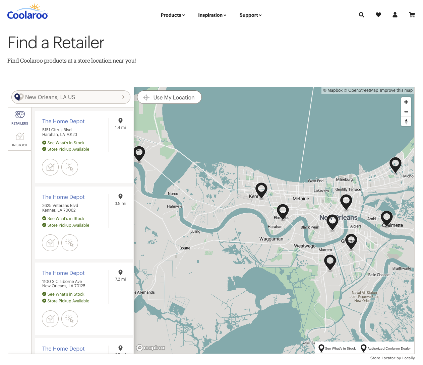Open Store Locator by Locally link

[x=392, y=358]
